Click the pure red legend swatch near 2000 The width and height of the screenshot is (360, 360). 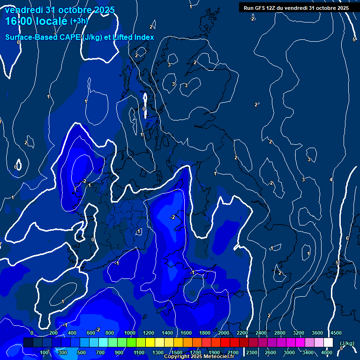(225, 343)
